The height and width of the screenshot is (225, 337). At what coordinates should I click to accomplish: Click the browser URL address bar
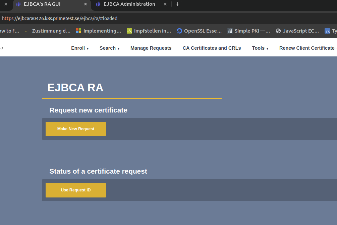[x=168, y=18]
